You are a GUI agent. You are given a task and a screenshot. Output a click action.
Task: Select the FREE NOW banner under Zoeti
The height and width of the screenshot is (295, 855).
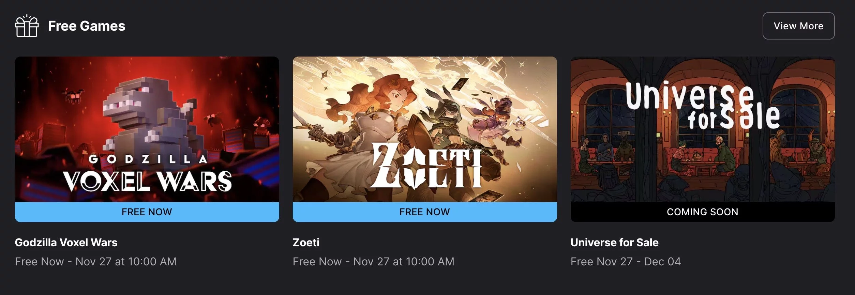coord(425,212)
